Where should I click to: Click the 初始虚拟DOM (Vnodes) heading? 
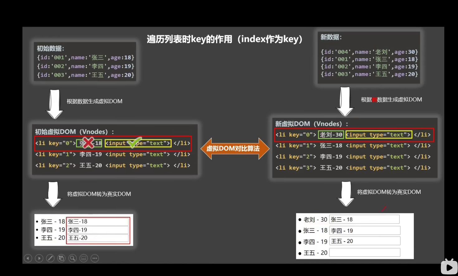pos(74,132)
